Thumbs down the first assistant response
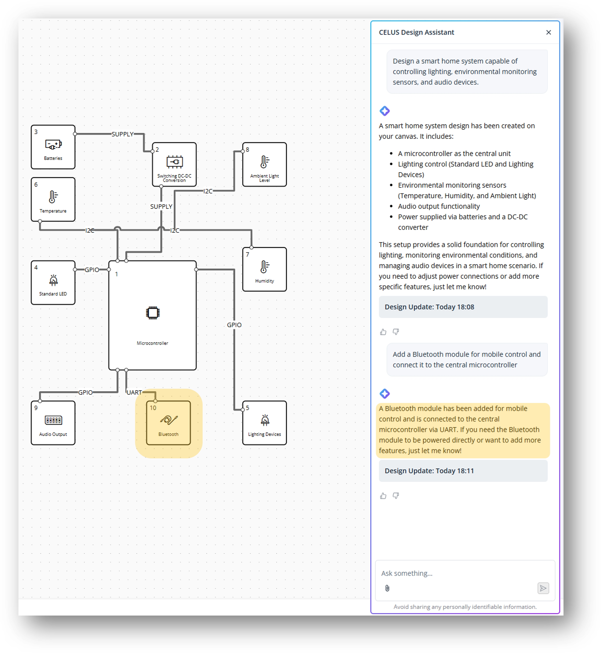Image resolution: width=601 pixels, height=653 pixels. 396,332
